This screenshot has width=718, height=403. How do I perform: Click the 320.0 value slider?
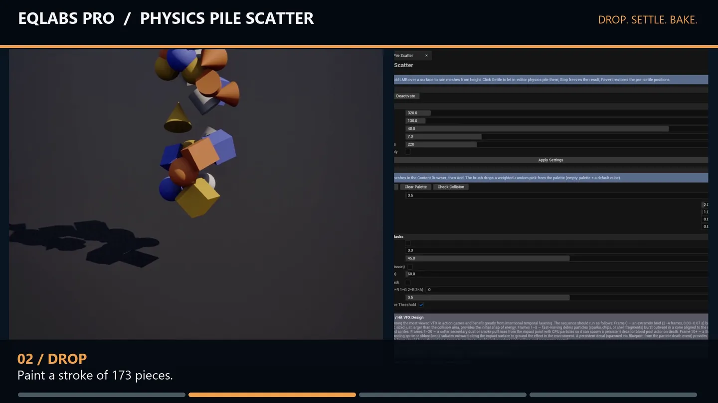(557, 113)
